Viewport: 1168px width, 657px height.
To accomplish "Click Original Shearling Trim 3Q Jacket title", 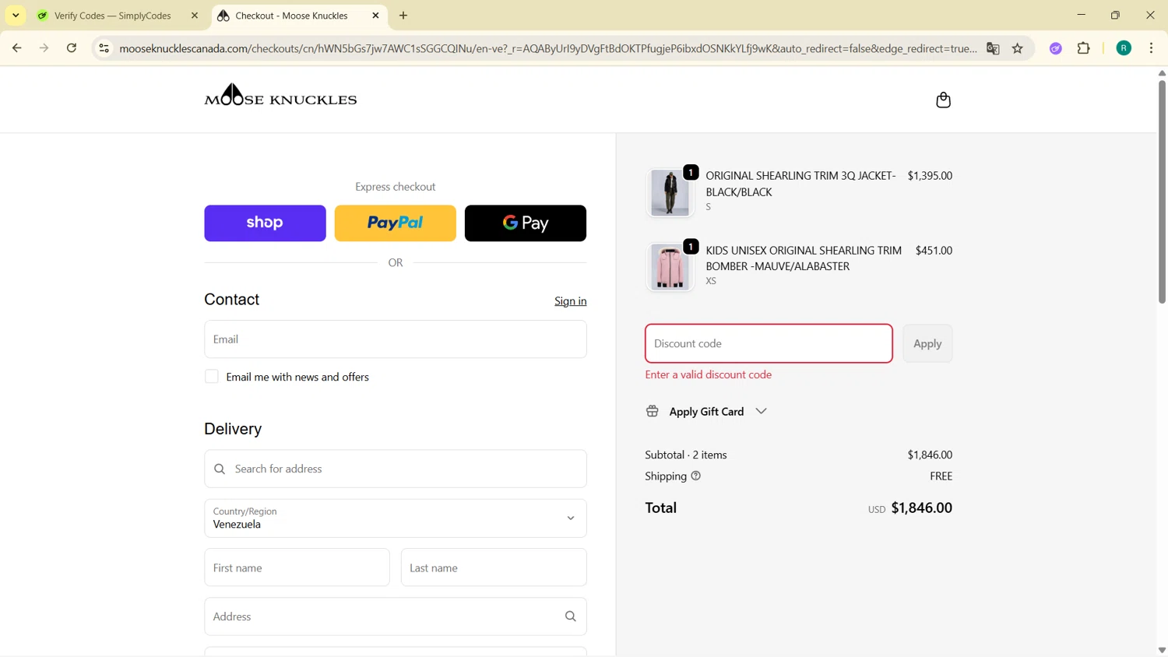I will click(800, 184).
